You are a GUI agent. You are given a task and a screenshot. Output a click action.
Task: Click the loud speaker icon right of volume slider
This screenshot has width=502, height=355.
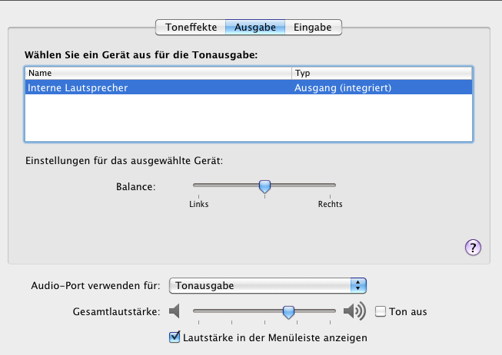(x=354, y=311)
